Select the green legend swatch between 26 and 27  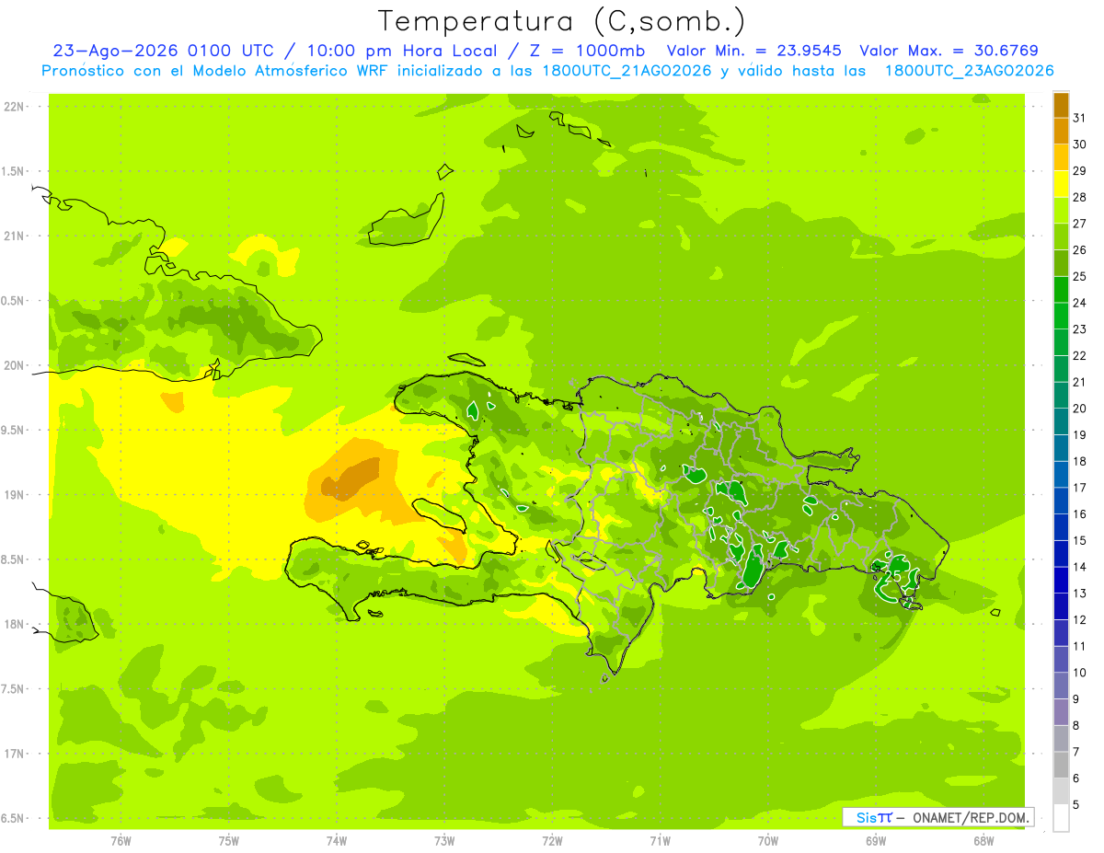coord(1061,236)
